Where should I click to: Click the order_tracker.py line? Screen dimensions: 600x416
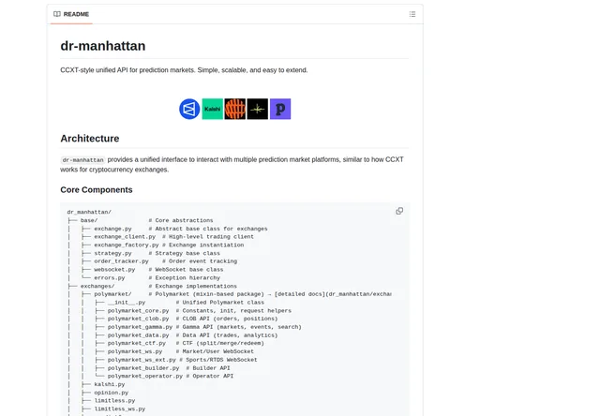click(152, 261)
